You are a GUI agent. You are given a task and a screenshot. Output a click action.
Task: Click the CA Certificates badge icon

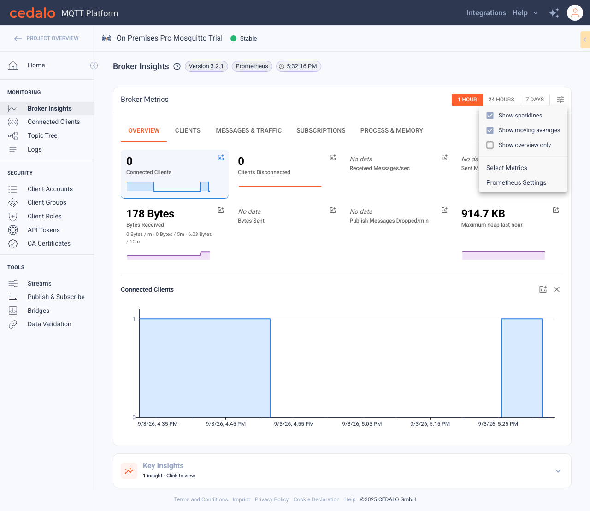(13, 244)
